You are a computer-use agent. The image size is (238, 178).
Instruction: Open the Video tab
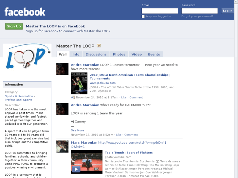point(137,54)
